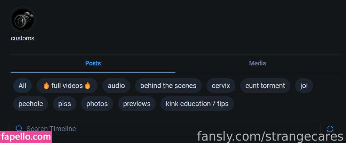Click the magnifying glass search icon
346x143 pixels.
point(19,129)
